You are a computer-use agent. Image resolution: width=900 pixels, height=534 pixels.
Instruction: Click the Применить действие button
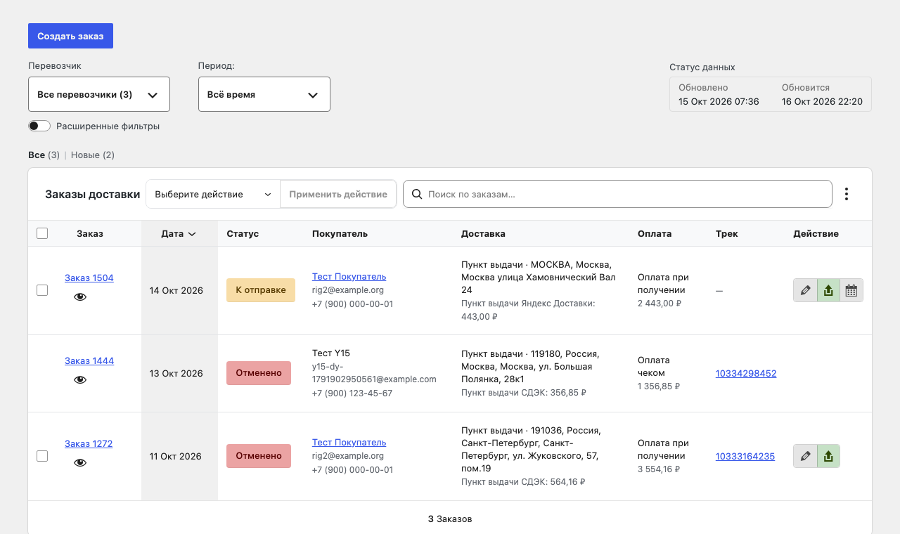pos(338,194)
